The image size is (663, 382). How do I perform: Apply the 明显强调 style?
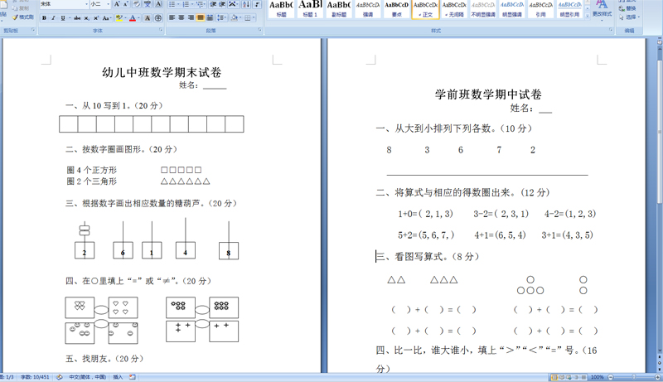click(x=511, y=9)
